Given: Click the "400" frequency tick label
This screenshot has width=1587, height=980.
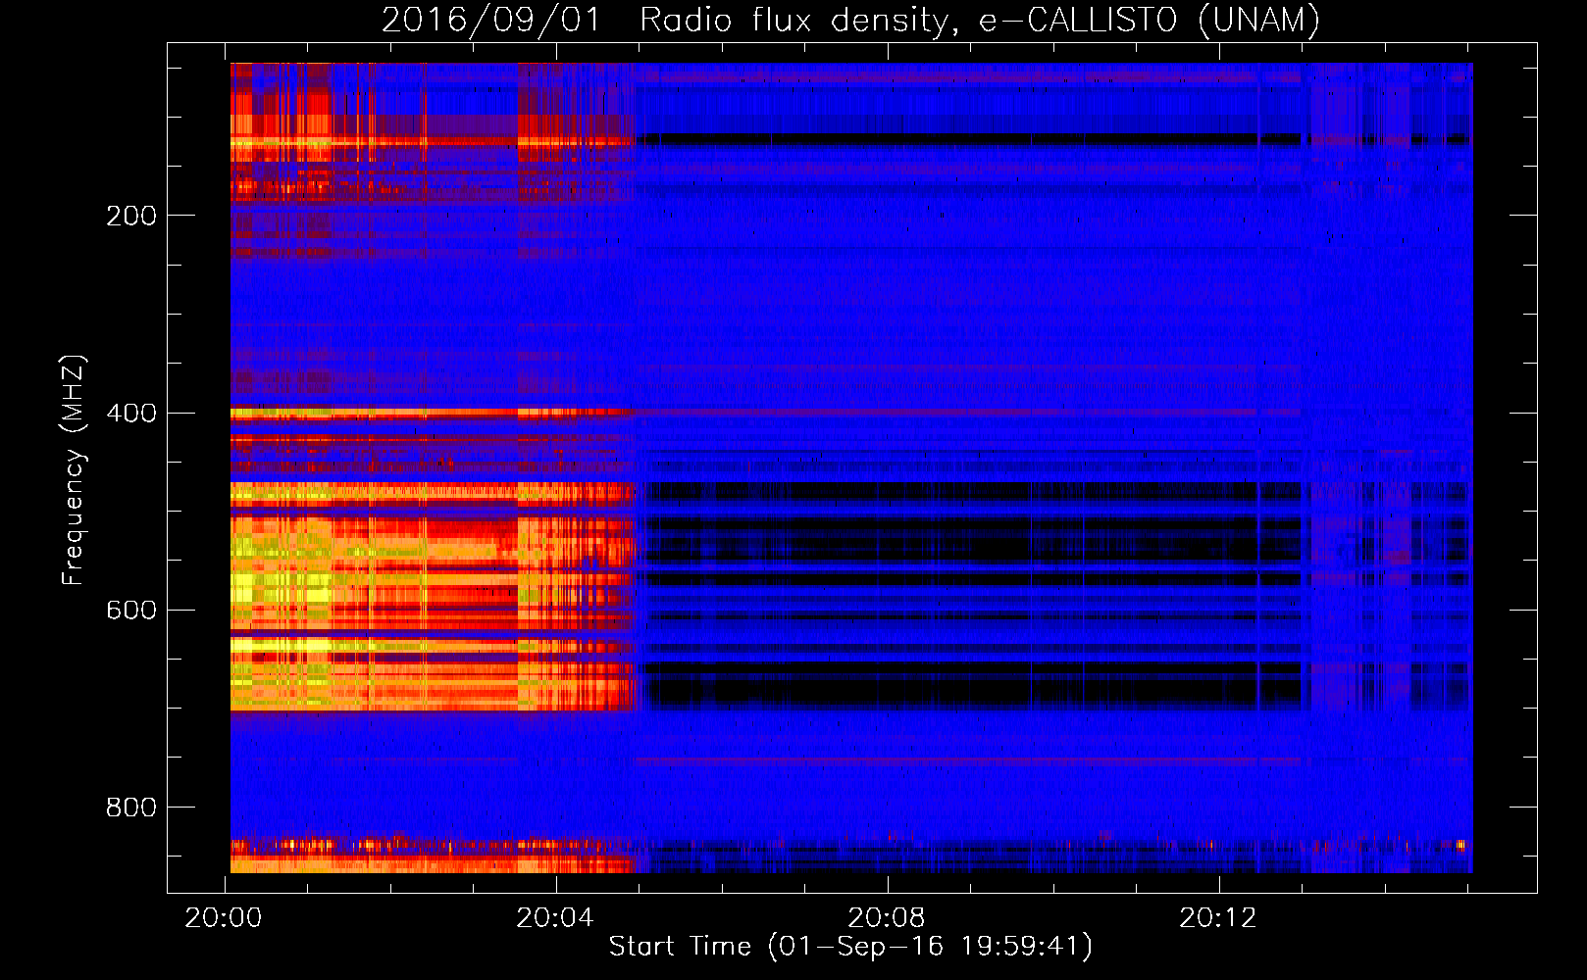Looking at the screenshot, I should [x=131, y=413].
